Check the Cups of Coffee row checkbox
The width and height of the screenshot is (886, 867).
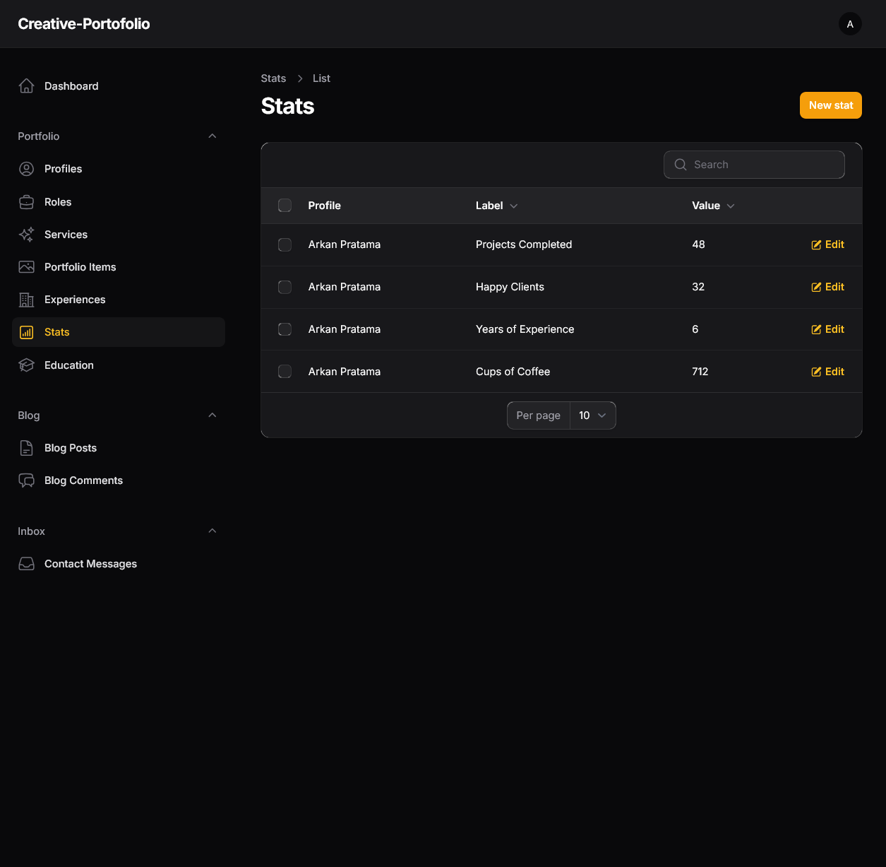tap(285, 372)
